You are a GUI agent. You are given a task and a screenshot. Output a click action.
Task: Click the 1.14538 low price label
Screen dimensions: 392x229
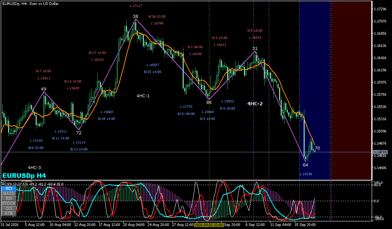click(305, 174)
